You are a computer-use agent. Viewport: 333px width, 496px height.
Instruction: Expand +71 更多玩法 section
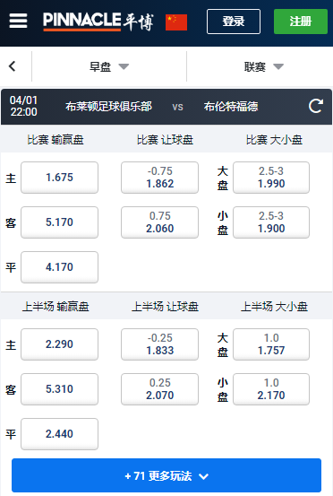166,475
